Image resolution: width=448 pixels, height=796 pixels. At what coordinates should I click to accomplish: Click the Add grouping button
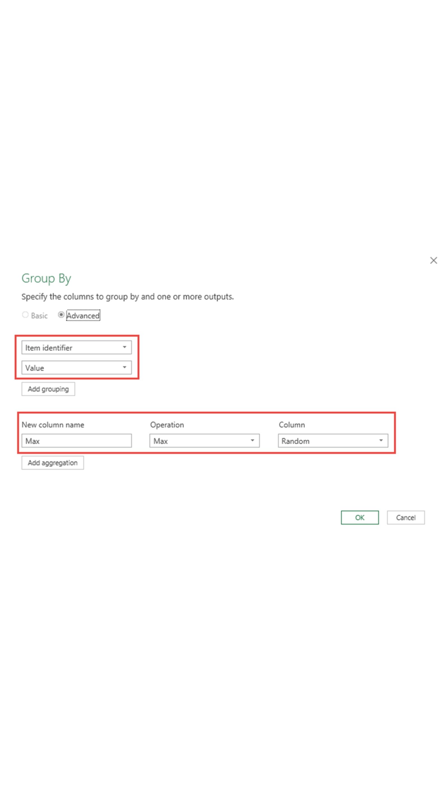pyautogui.click(x=48, y=389)
